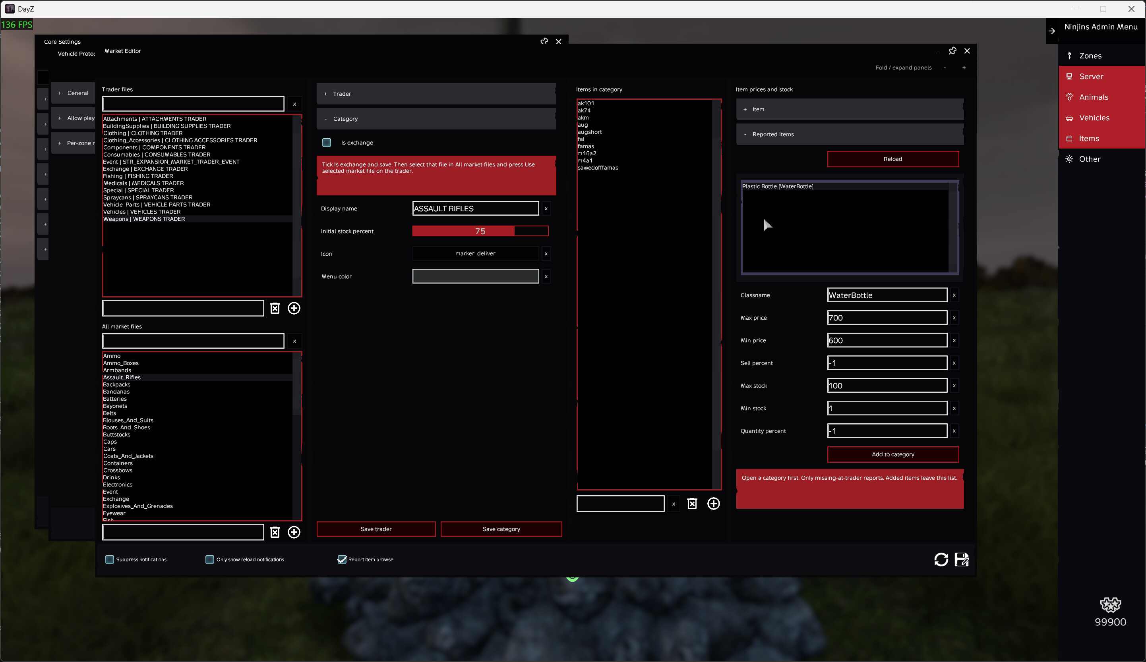Screen dimensions: 1146x662
Task: Uncheck Report item browse
Action: point(341,559)
